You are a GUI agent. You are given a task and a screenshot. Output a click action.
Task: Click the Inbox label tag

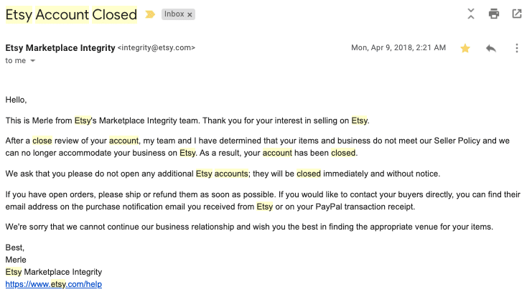pos(174,14)
